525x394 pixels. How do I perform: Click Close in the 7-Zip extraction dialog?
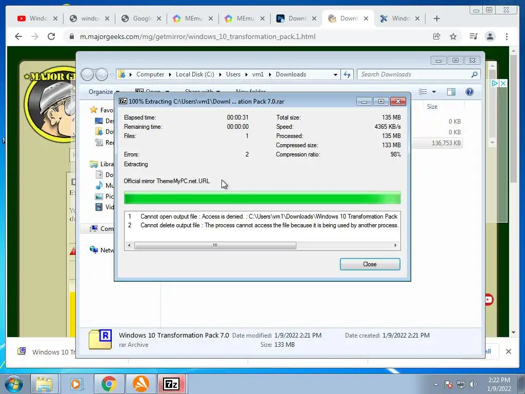click(x=370, y=264)
